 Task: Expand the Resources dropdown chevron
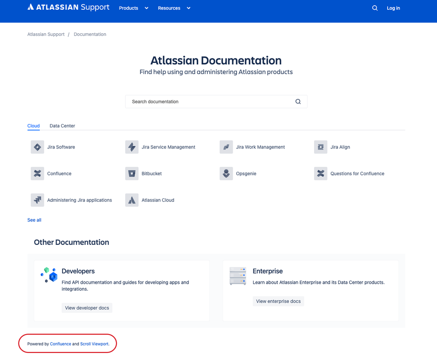[x=189, y=8]
